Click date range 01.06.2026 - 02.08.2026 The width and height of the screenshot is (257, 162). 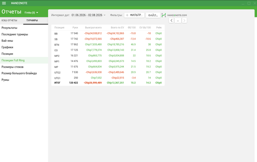click(x=87, y=15)
